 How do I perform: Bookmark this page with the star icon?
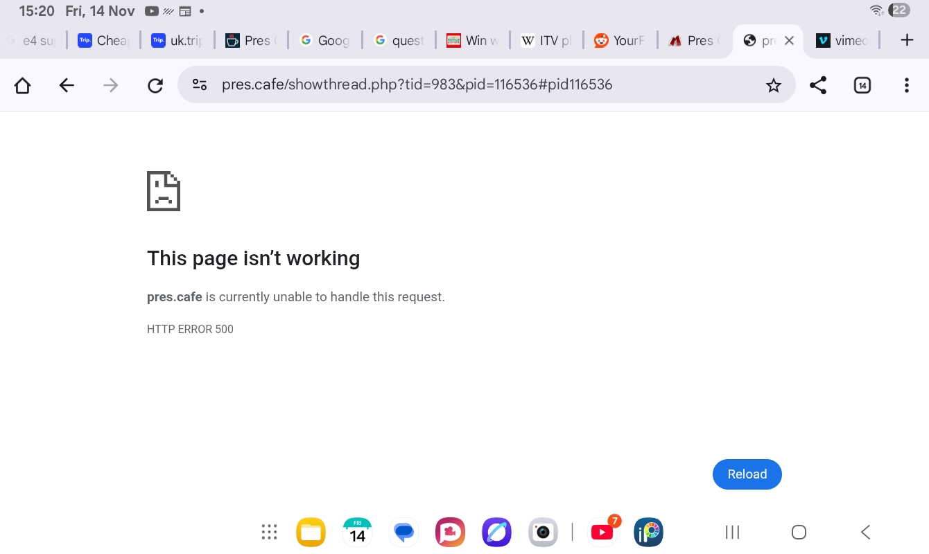click(773, 85)
